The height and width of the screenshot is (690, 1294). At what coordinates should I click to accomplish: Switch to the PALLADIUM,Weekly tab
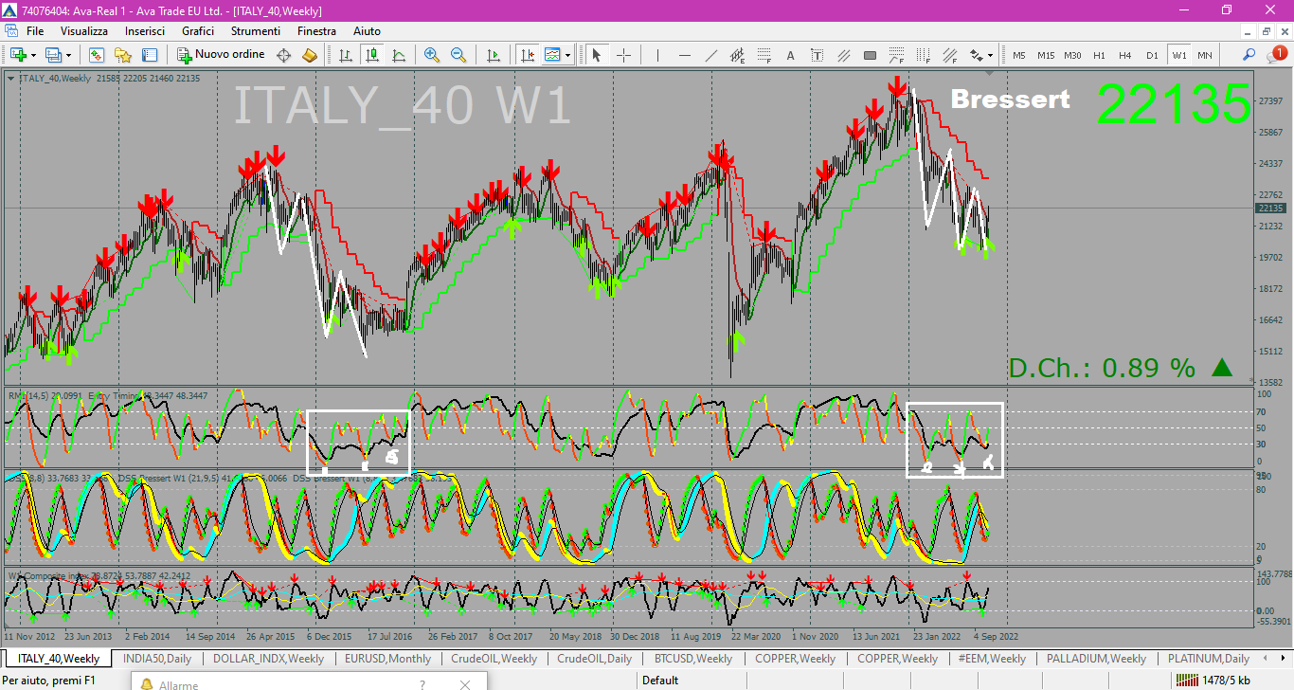tap(1095, 658)
